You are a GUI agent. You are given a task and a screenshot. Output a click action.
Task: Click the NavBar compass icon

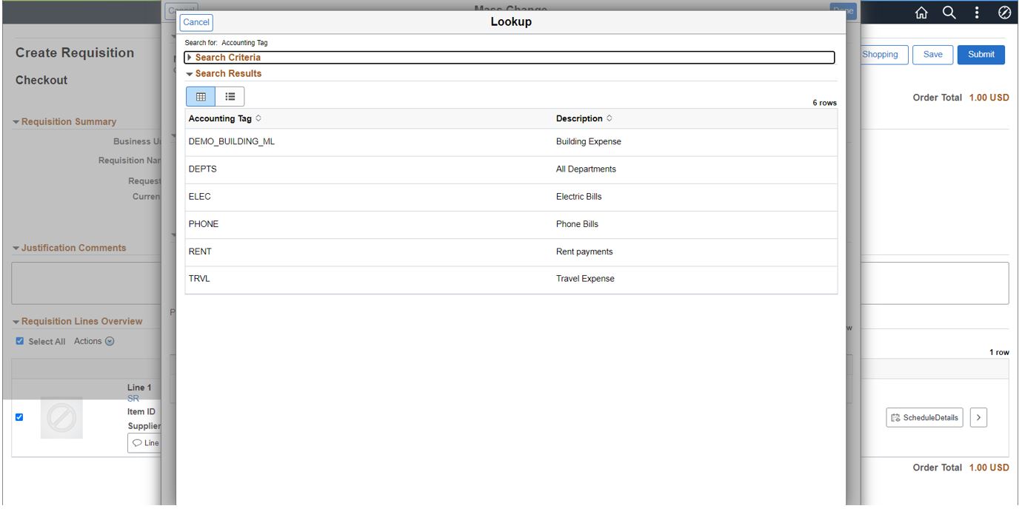pyautogui.click(x=1003, y=11)
